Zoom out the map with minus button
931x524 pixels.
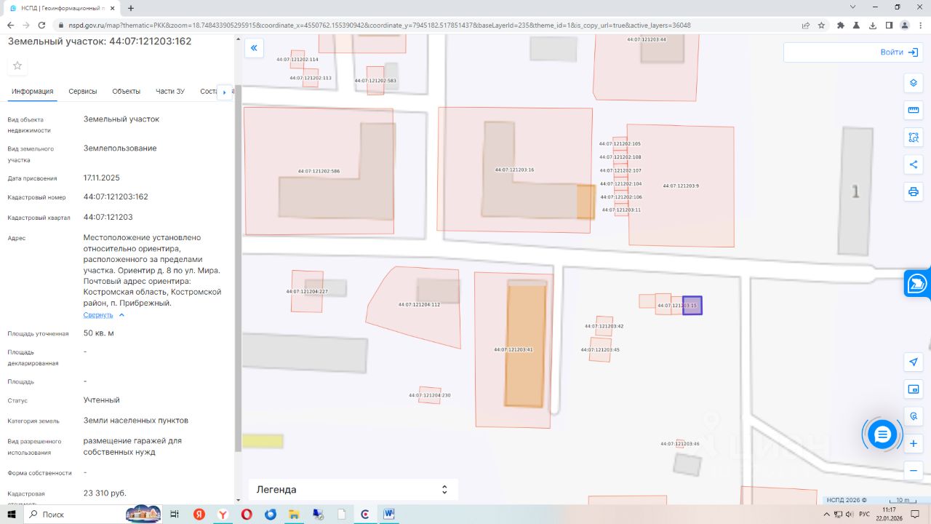914,471
